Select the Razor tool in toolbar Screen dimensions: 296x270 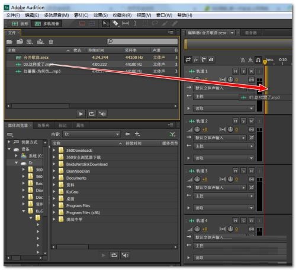tap(115, 24)
